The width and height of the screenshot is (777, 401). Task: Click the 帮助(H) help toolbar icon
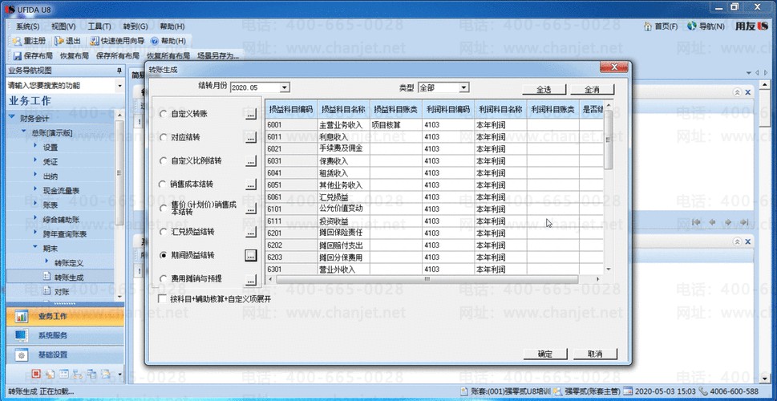click(154, 41)
